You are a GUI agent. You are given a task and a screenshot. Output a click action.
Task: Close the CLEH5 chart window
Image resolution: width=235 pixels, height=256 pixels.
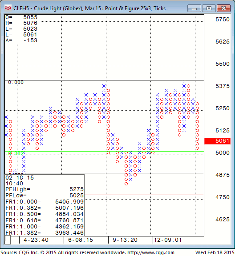click(x=223, y=8)
